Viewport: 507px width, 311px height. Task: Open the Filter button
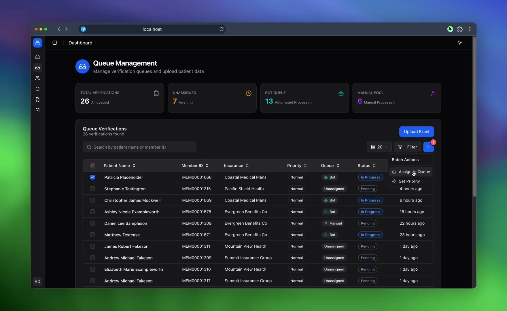coord(407,147)
